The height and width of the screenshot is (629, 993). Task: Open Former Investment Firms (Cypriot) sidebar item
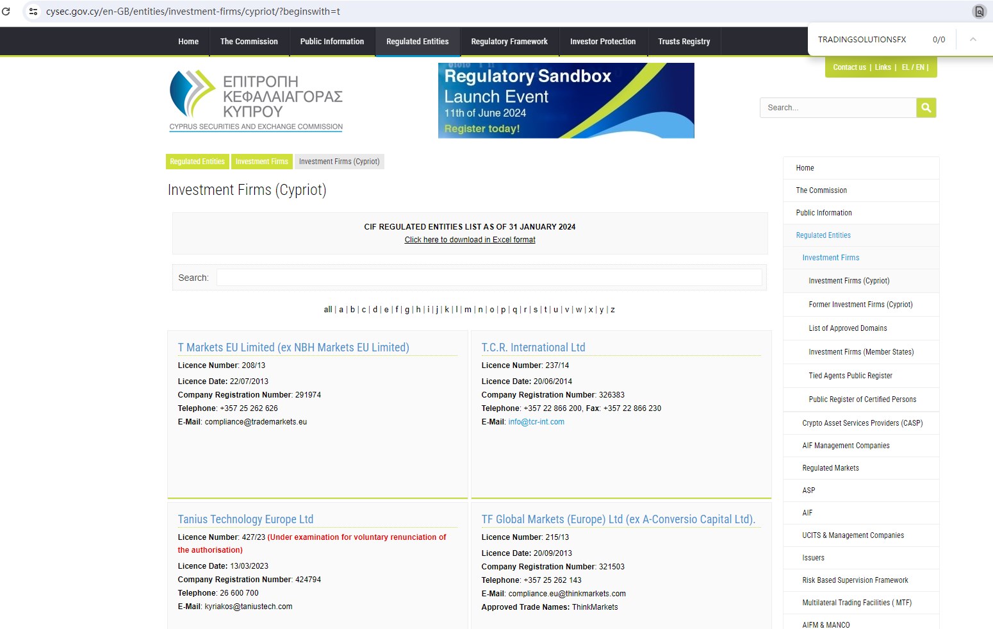pyautogui.click(x=860, y=305)
